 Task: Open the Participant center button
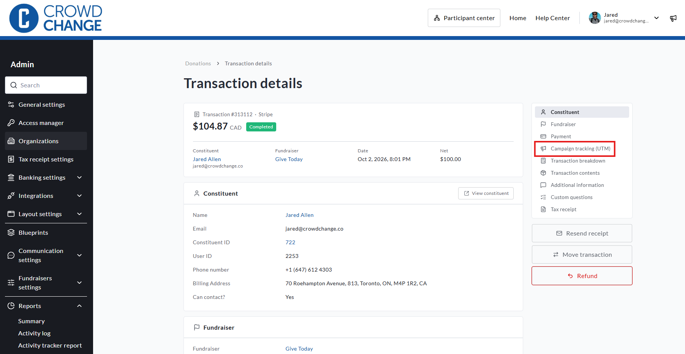click(x=464, y=18)
